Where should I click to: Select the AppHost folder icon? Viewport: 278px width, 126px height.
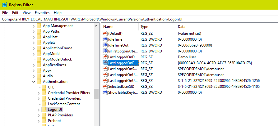tap(39, 37)
